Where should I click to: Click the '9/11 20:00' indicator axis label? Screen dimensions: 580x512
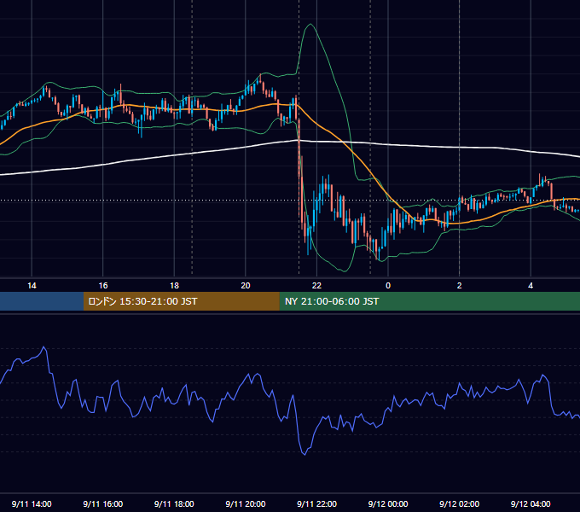[x=246, y=503]
